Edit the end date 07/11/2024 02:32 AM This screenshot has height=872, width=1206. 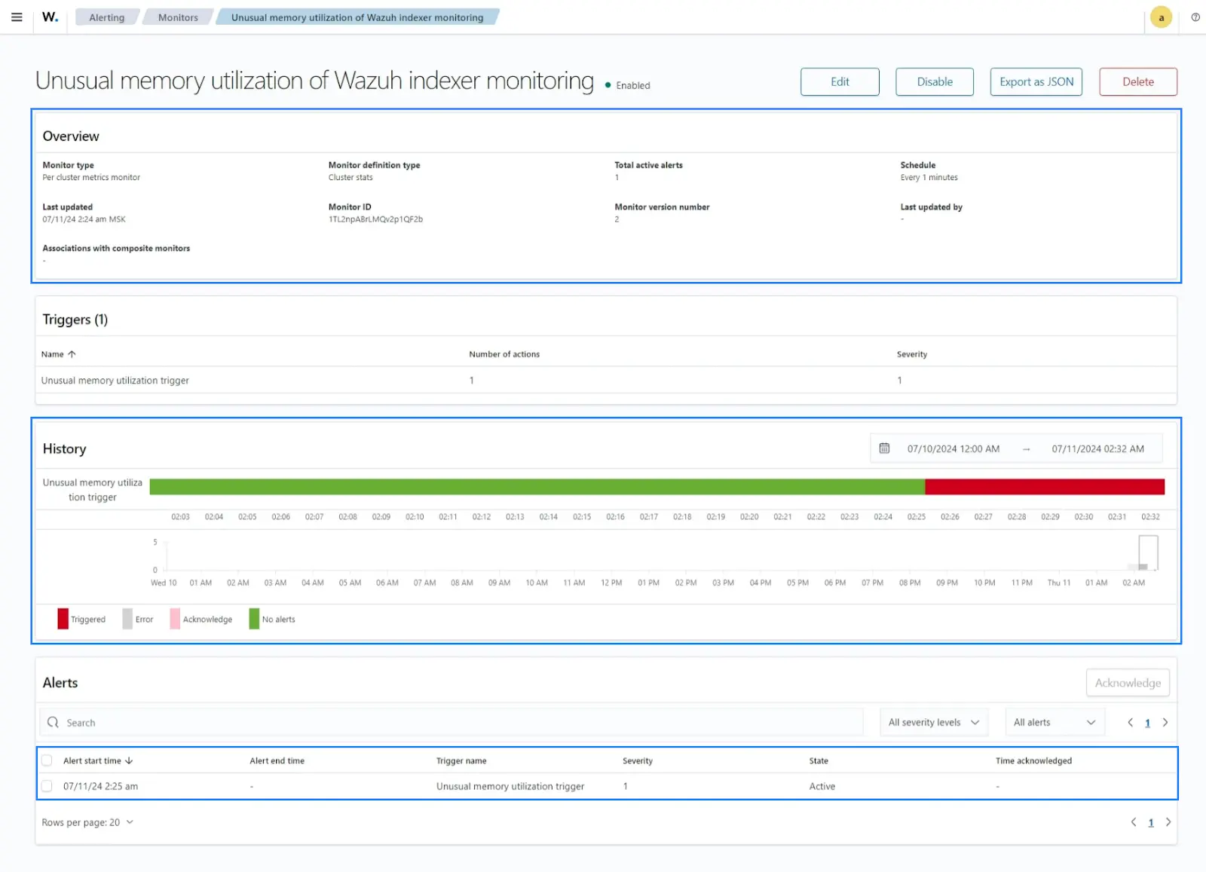click(1097, 448)
